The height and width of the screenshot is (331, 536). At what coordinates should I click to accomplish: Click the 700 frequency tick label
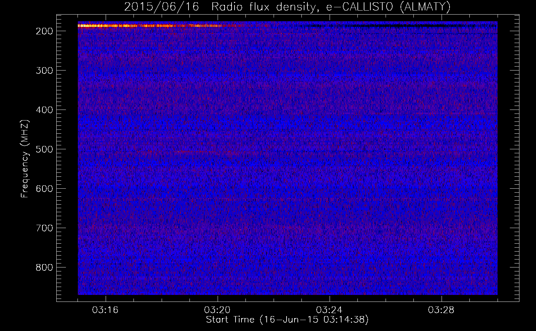(44, 228)
